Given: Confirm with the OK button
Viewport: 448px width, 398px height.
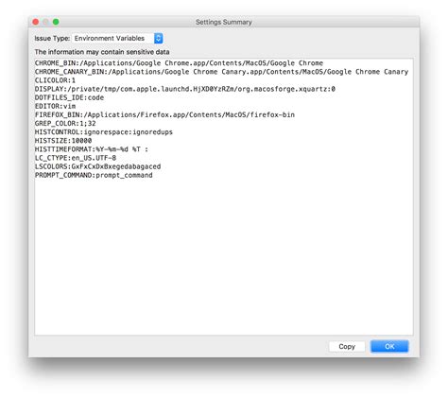Looking at the screenshot, I should coord(389,346).
